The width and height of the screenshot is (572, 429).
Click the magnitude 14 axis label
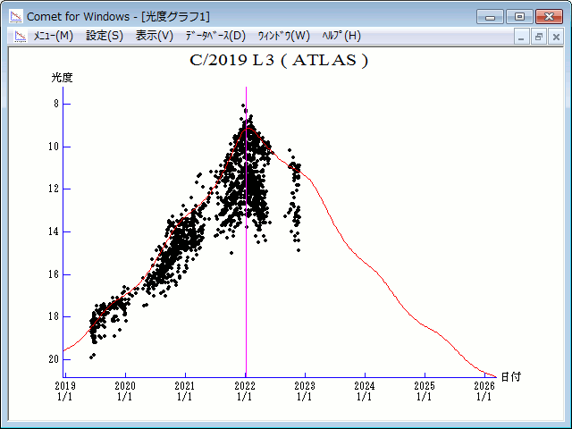pyautogui.click(x=54, y=231)
